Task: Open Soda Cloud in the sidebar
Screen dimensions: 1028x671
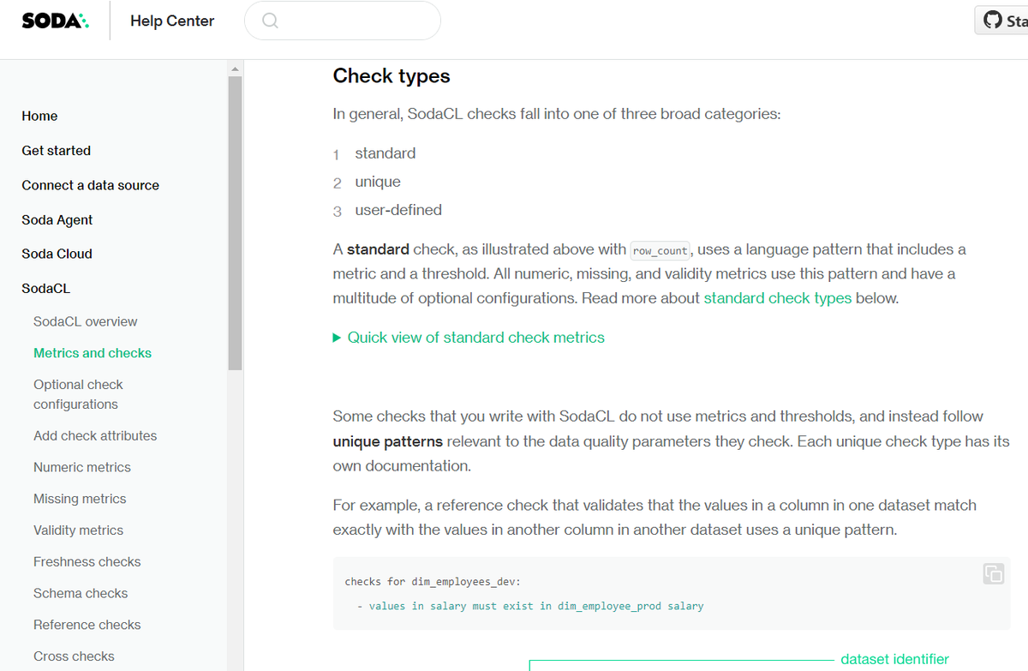Action: click(57, 254)
